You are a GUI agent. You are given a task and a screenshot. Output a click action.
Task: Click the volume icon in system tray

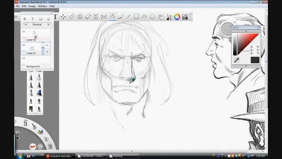pyautogui.click(x=252, y=156)
